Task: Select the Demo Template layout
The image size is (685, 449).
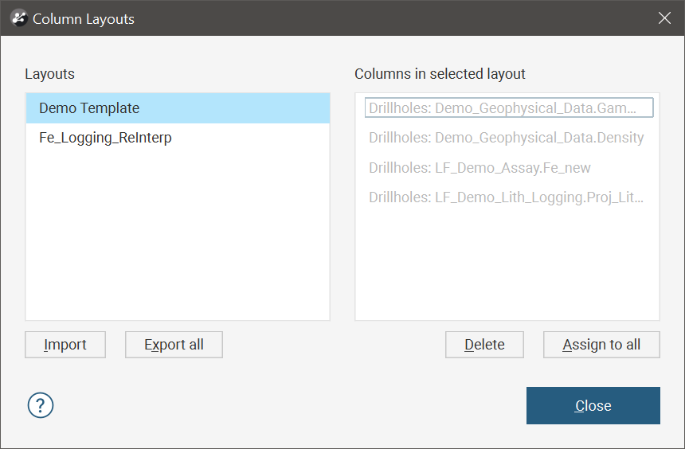Action: click(178, 108)
